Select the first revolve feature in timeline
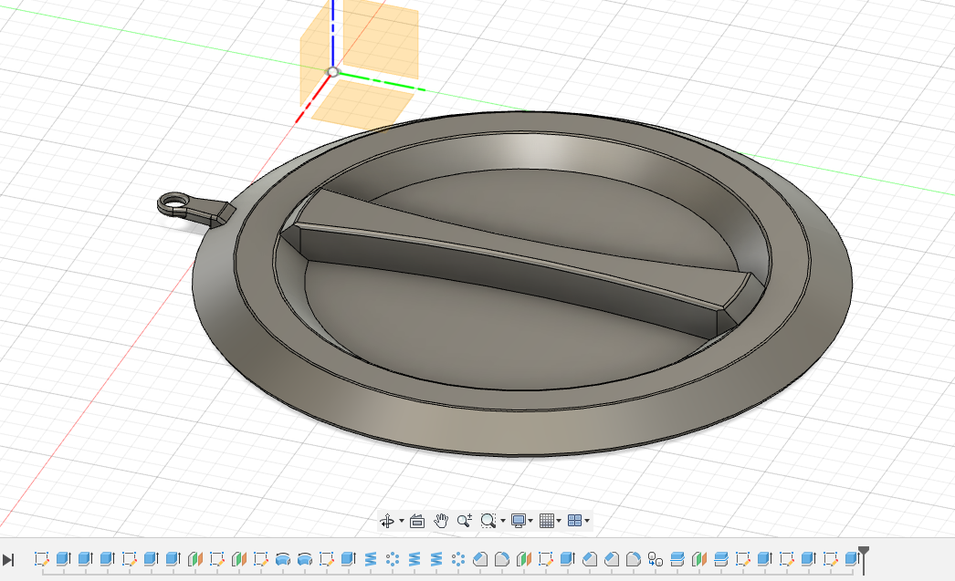The image size is (955, 581). click(x=283, y=559)
